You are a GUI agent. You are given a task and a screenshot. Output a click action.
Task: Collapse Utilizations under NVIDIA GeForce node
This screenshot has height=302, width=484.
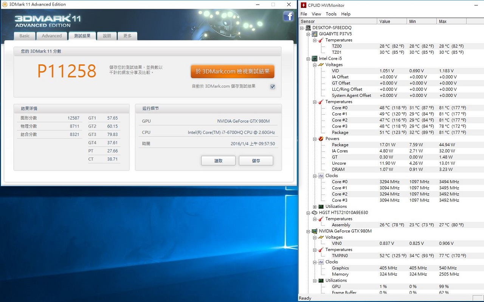[x=315, y=280]
